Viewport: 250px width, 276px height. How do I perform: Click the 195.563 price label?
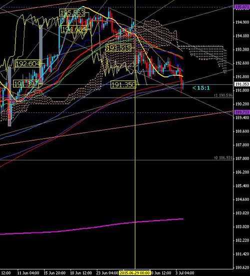click(x=72, y=13)
